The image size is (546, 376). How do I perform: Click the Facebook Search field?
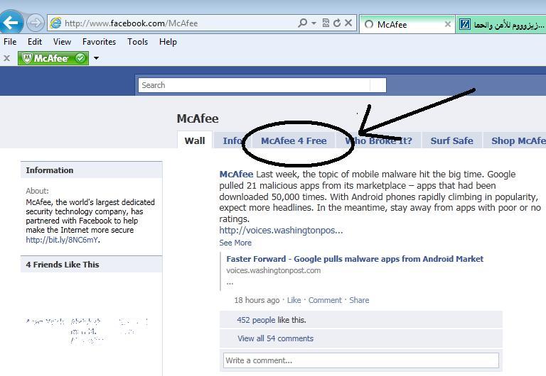(x=255, y=85)
